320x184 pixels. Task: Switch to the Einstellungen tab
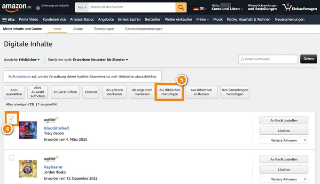[x=104, y=29]
